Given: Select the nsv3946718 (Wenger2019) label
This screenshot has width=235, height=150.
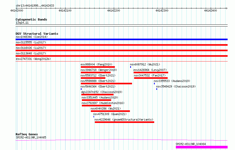Looking at the screenshot, I should [x=99, y=70].
